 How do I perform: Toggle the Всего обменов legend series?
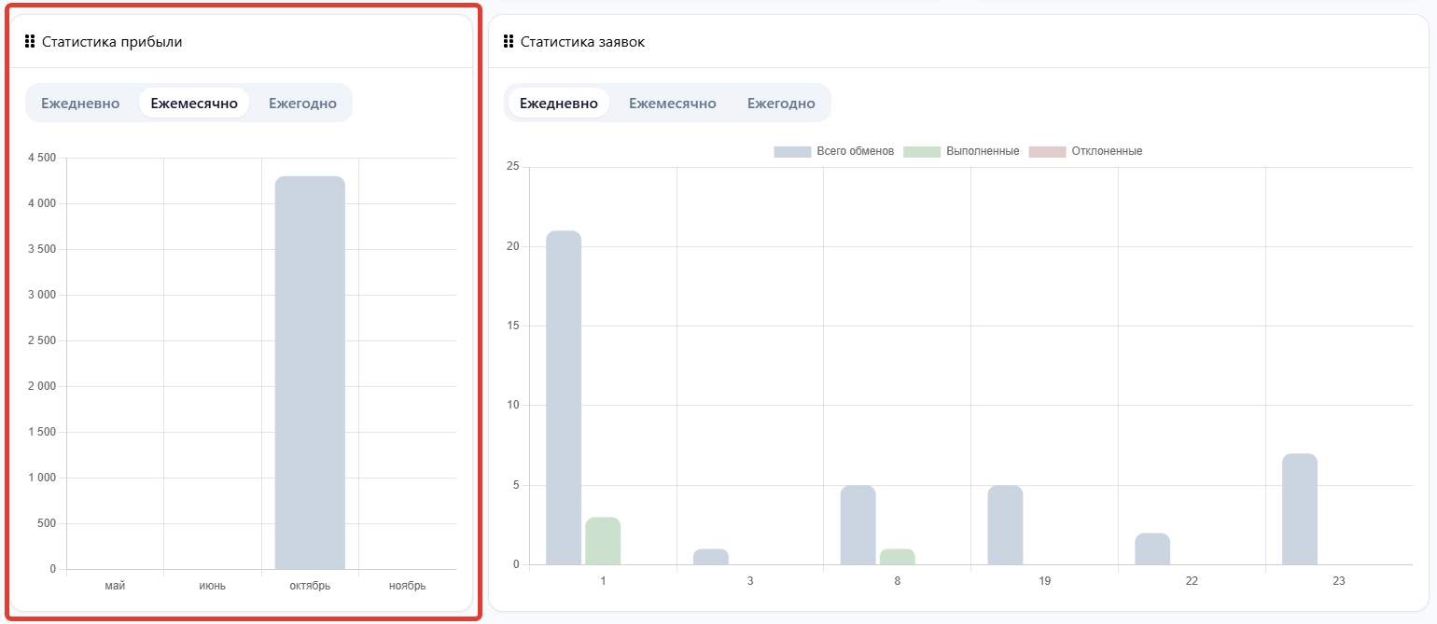pyautogui.click(x=834, y=151)
